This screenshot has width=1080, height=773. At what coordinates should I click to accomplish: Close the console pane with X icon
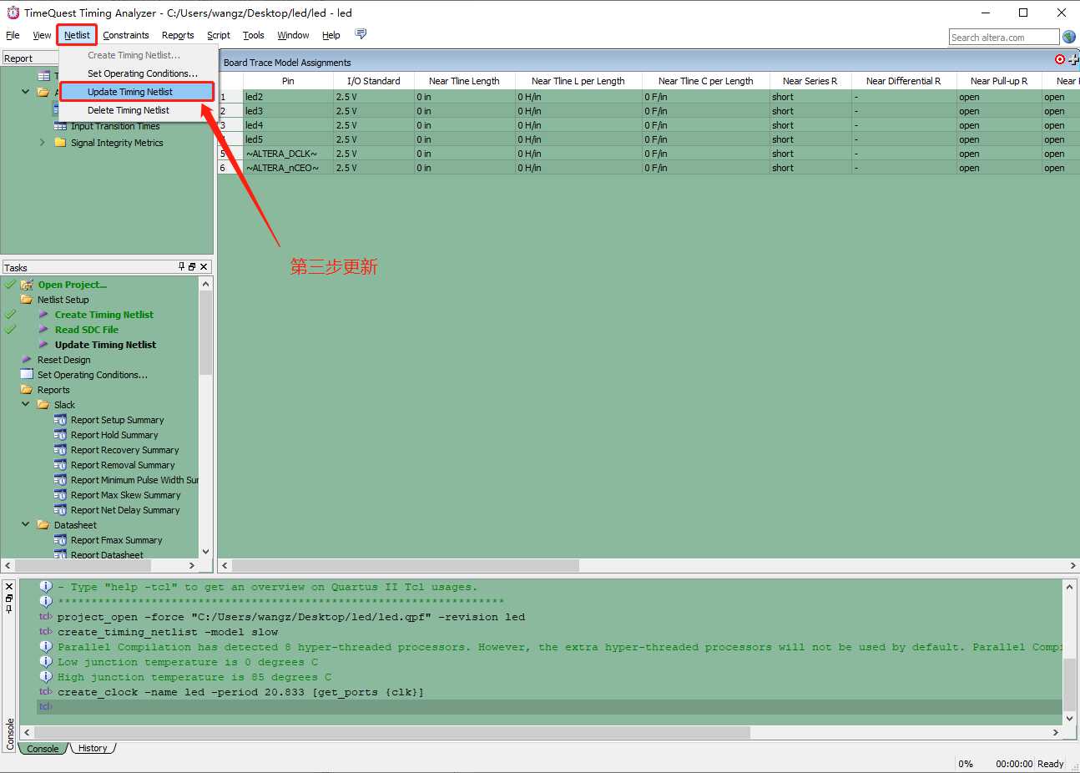point(9,587)
